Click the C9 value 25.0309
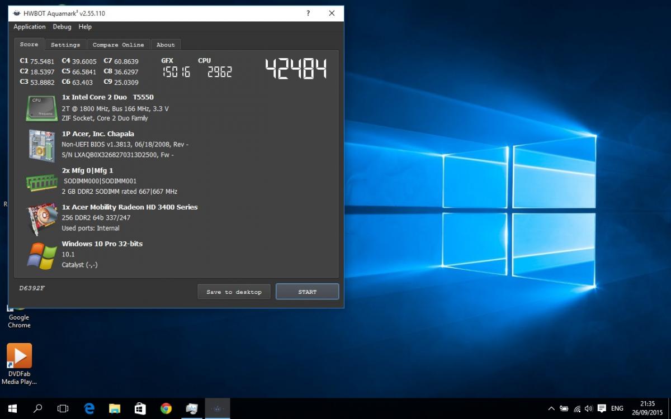This screenshot has width=671, height=419. (126, 82)
